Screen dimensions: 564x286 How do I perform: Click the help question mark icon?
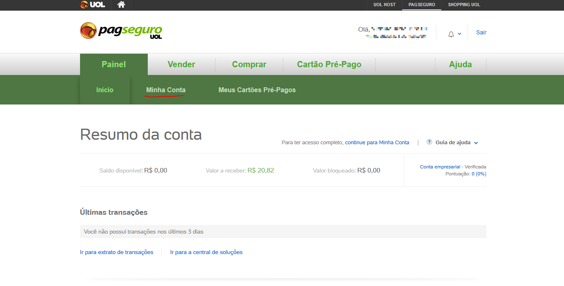pyautogui.click(x=429, y=142)
